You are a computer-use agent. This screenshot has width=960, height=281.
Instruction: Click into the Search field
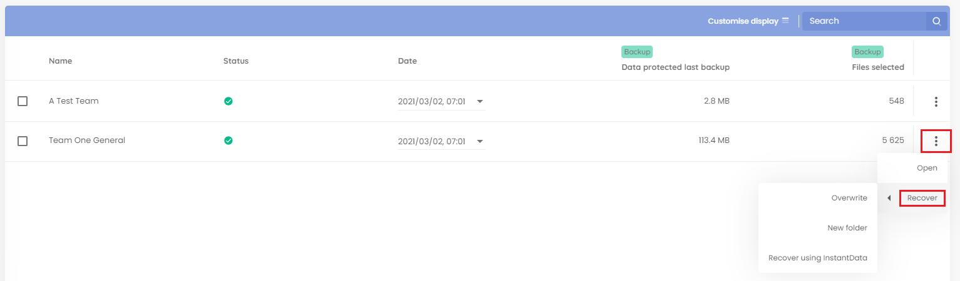864,21
